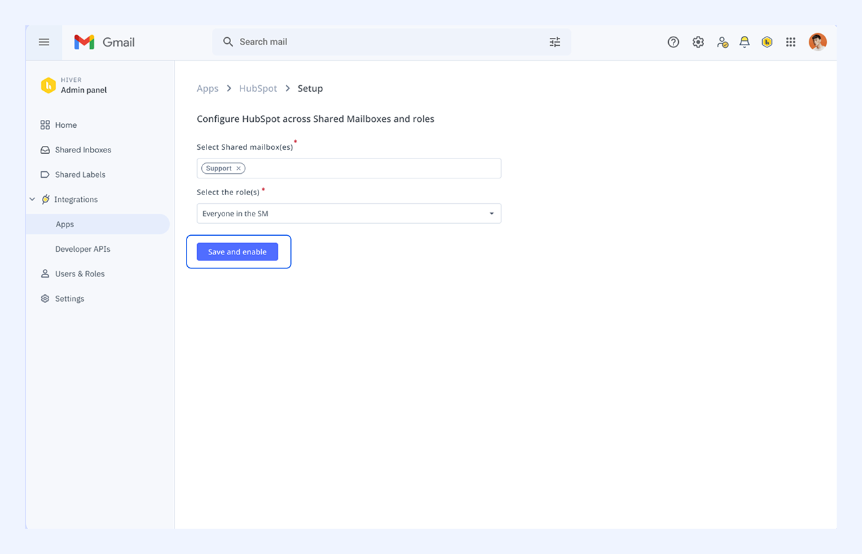862x554 pixels.
Task: Navigate to HubSpot breadcrumb
Action: pos(258,89)
